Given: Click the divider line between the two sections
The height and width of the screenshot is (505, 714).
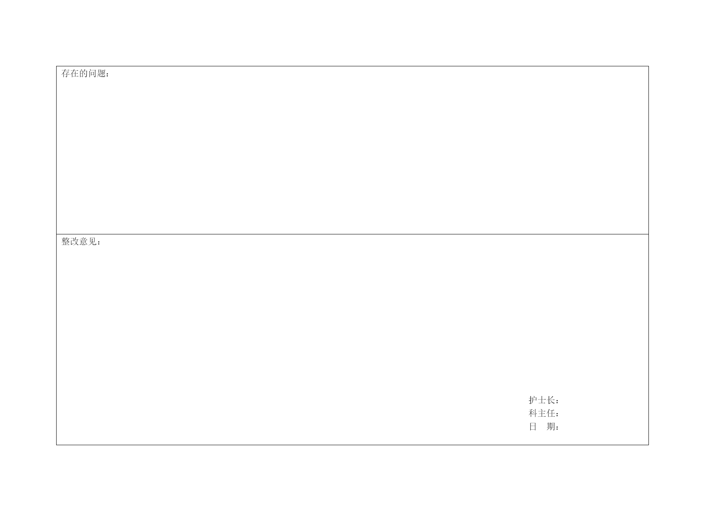Looking at the screenshot, I should click(352, 234).
